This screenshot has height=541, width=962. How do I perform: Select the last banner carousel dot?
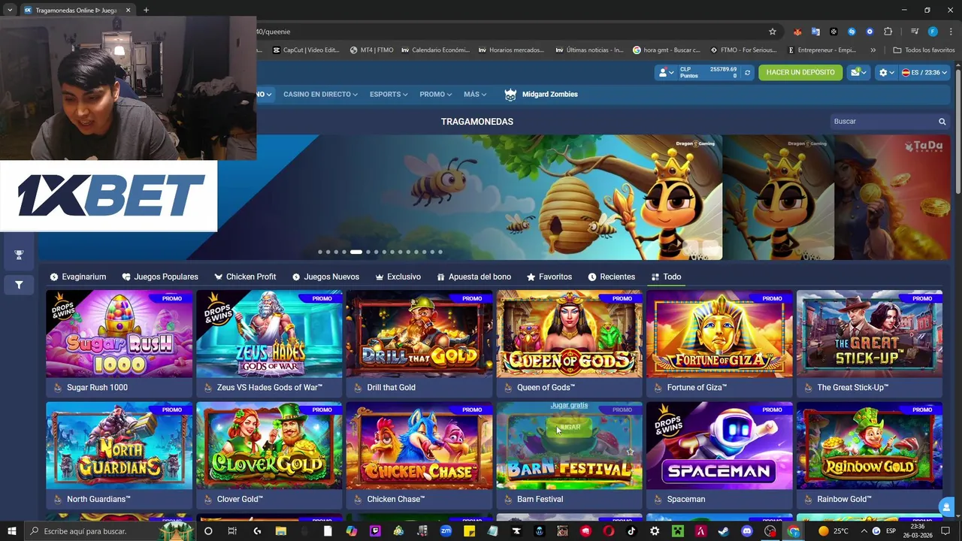pos(440,252)
